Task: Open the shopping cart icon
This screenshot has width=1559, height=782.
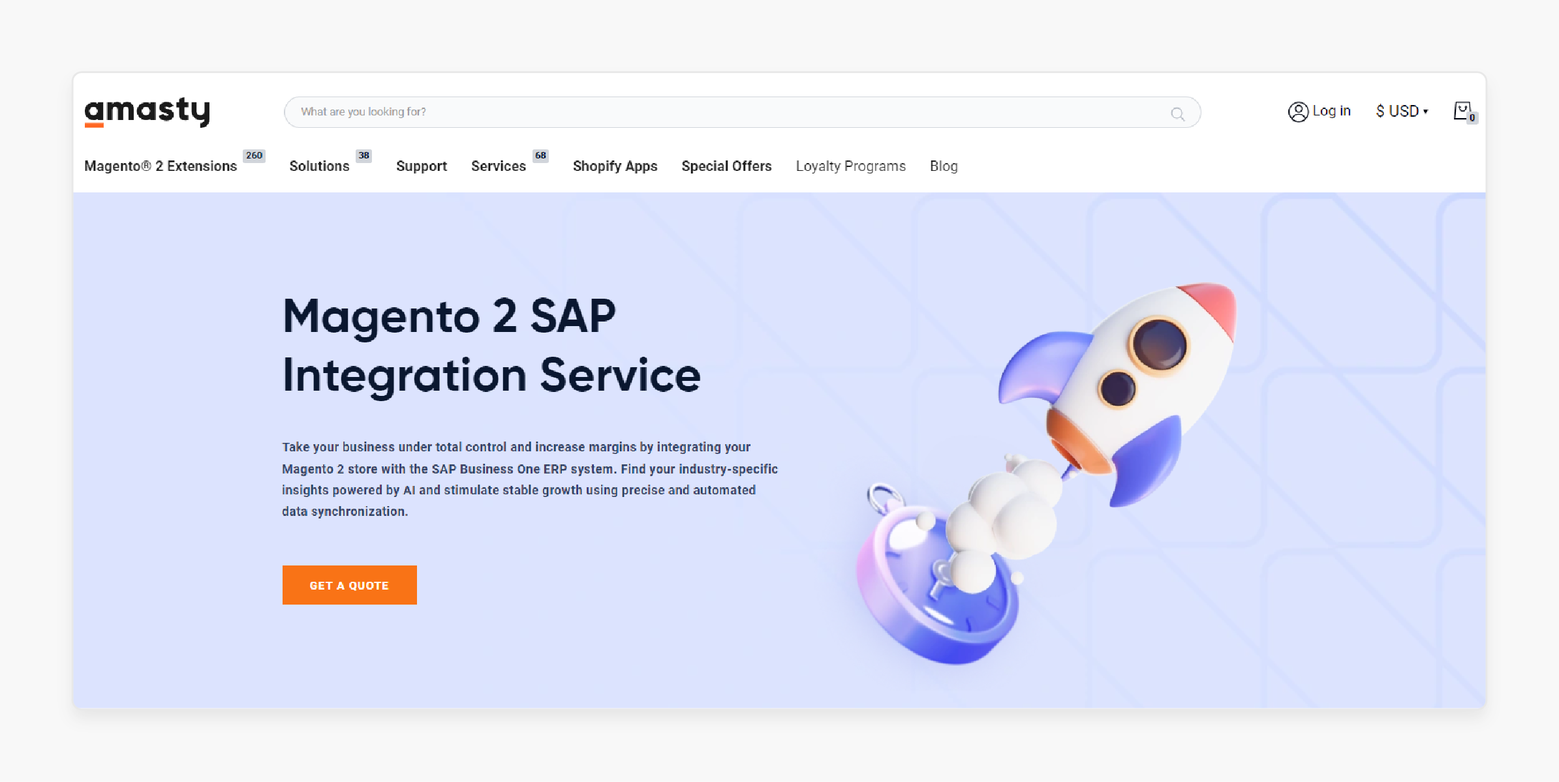Action: (x=1464, y=112)
